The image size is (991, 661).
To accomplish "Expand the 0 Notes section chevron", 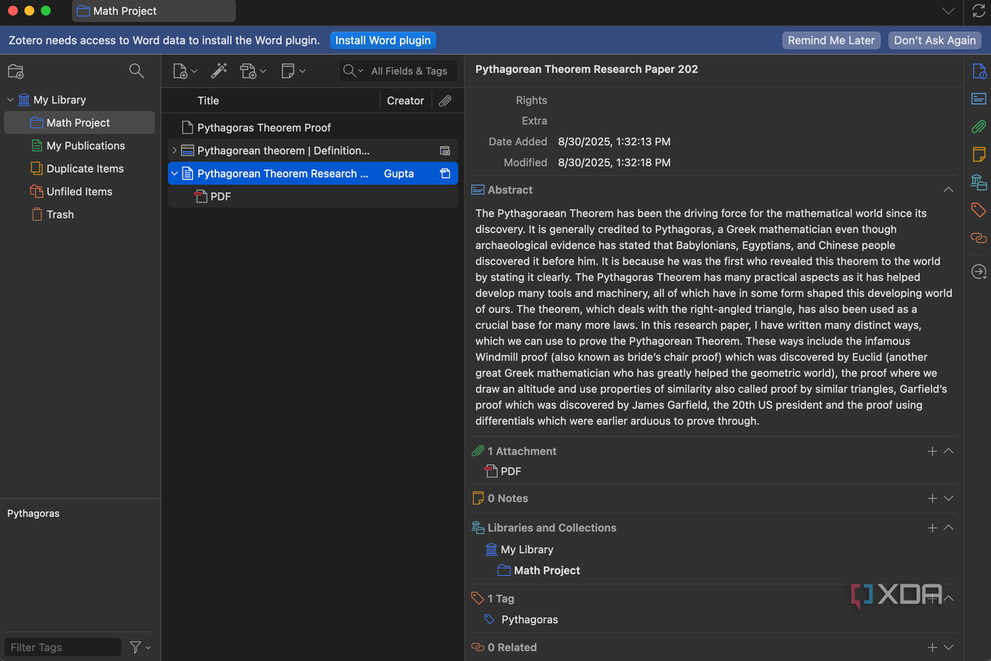I will (948, 498).
